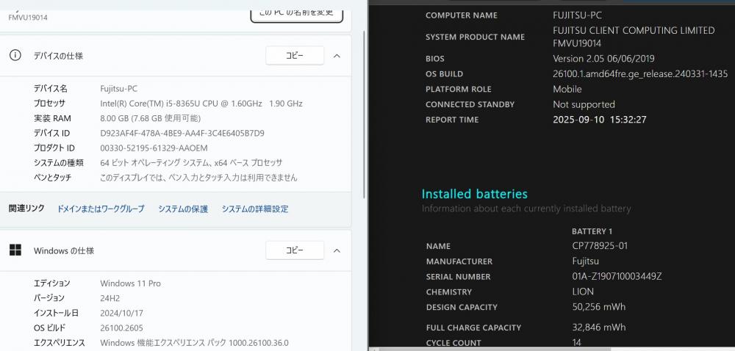Select battery name CP778925-01
735x351 pixels.
point(600,246)
